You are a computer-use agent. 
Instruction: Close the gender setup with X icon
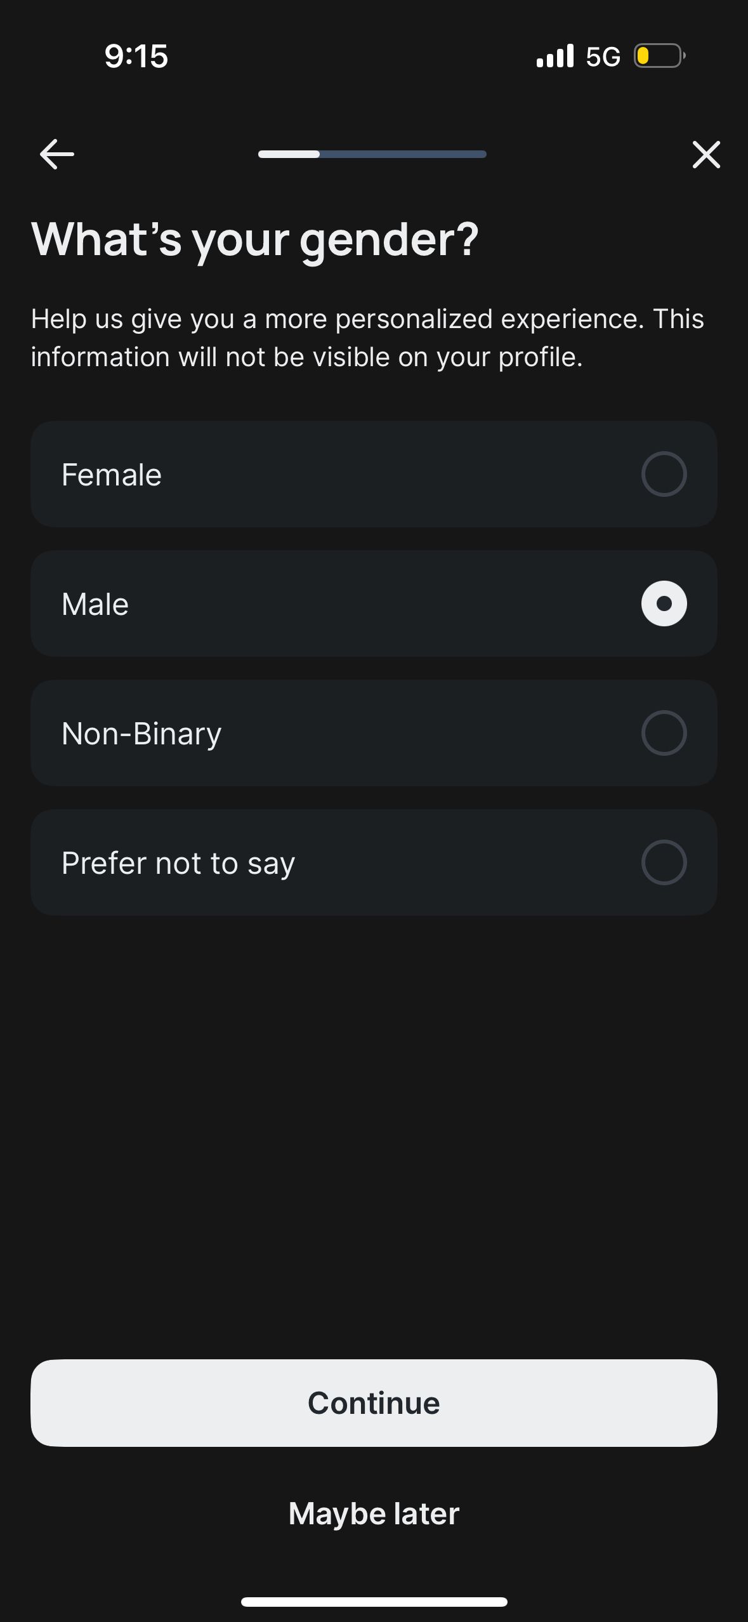click(706, 154)
